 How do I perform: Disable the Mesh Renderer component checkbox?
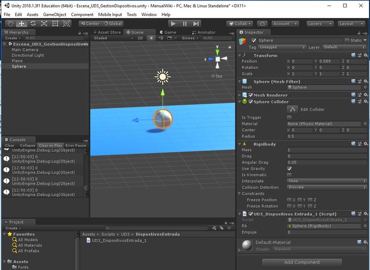tap(251, 95)
